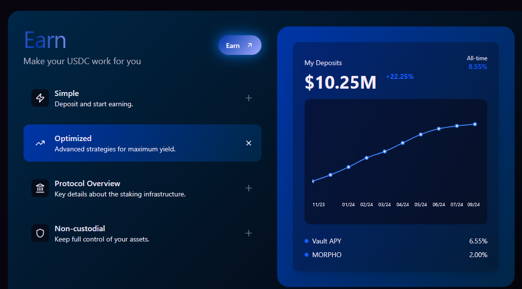Viewport: 522px width, 289px height.
Task: Select the chart point above 09/24
Action: point(475,124)
